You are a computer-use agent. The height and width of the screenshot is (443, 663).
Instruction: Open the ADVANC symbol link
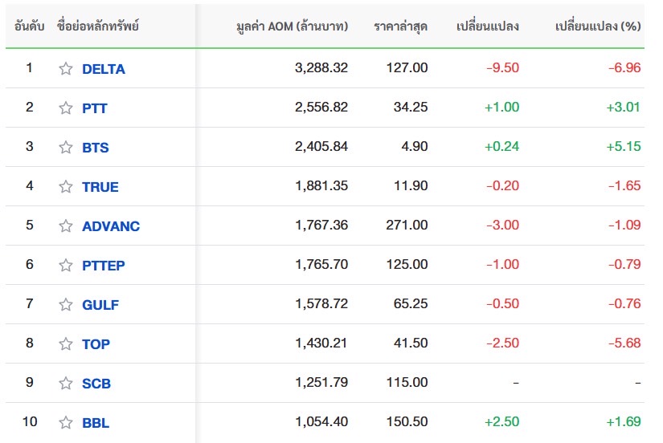pyautogui.click(x=111, y=226)
